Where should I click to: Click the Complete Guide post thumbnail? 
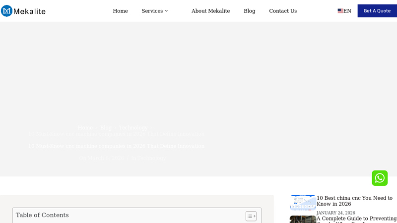click(x=303, y=219)
